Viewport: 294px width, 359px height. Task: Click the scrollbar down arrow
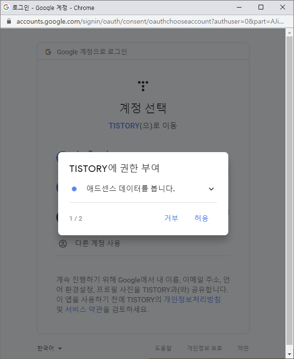pos(289,355)
